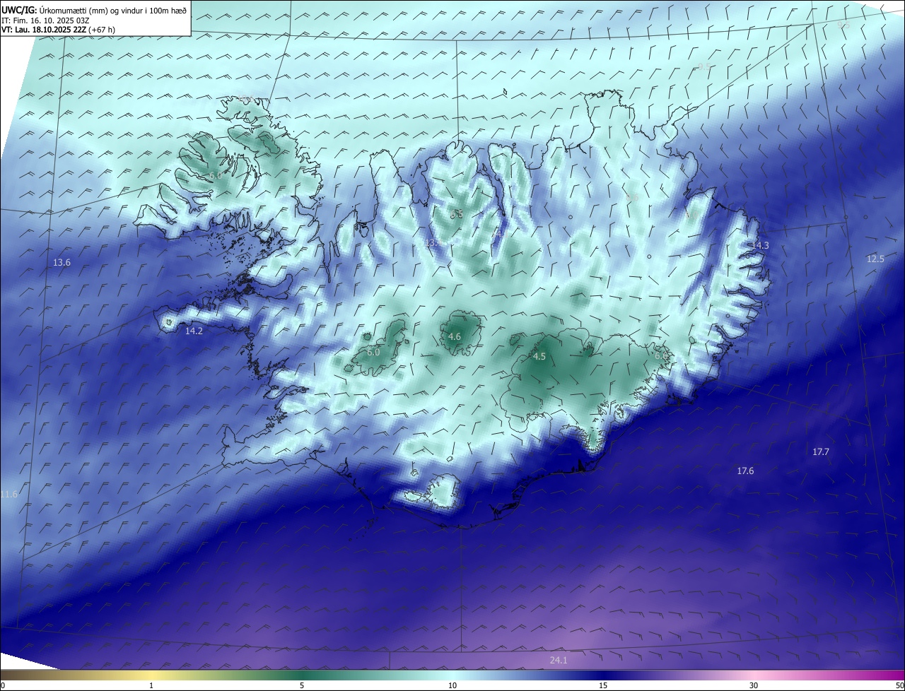Click the 17.7 value label
Image resolution: width=905 pixels, height=691 pixels.
821,451
